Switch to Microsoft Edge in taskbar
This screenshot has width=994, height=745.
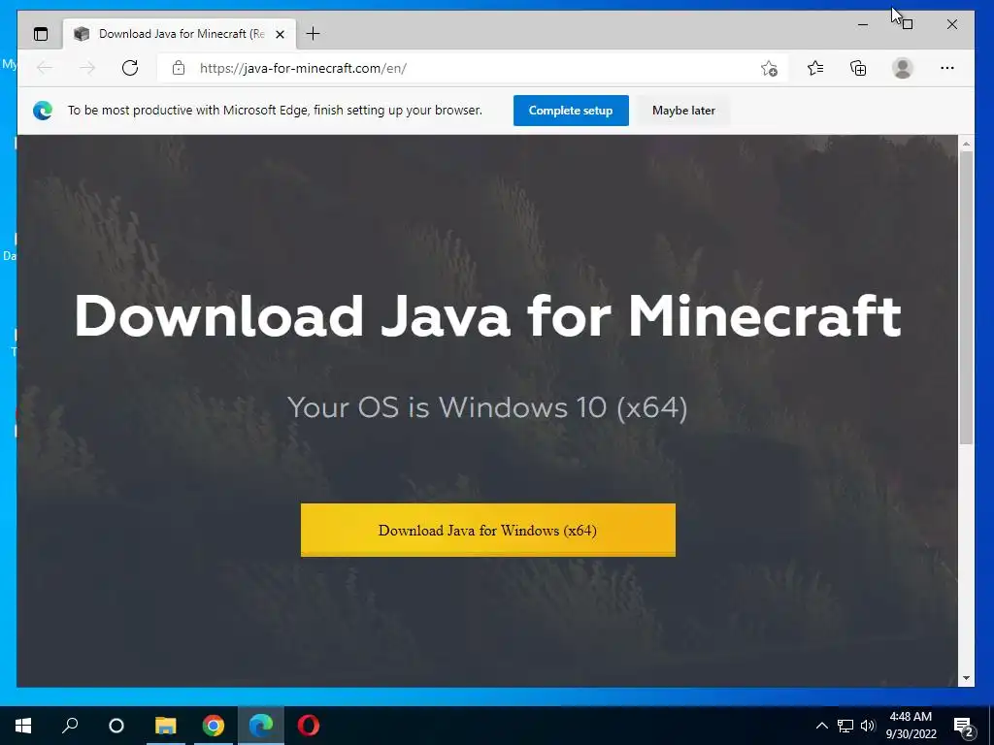tap(260, 726)
